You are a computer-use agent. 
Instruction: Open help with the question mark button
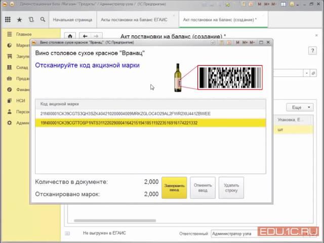pyautogui.click(x=313, y=51)
